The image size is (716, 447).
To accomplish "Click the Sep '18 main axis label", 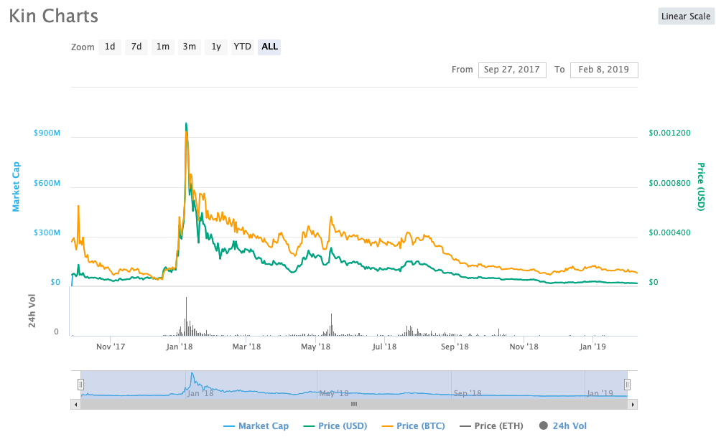I will coord(455,347).
